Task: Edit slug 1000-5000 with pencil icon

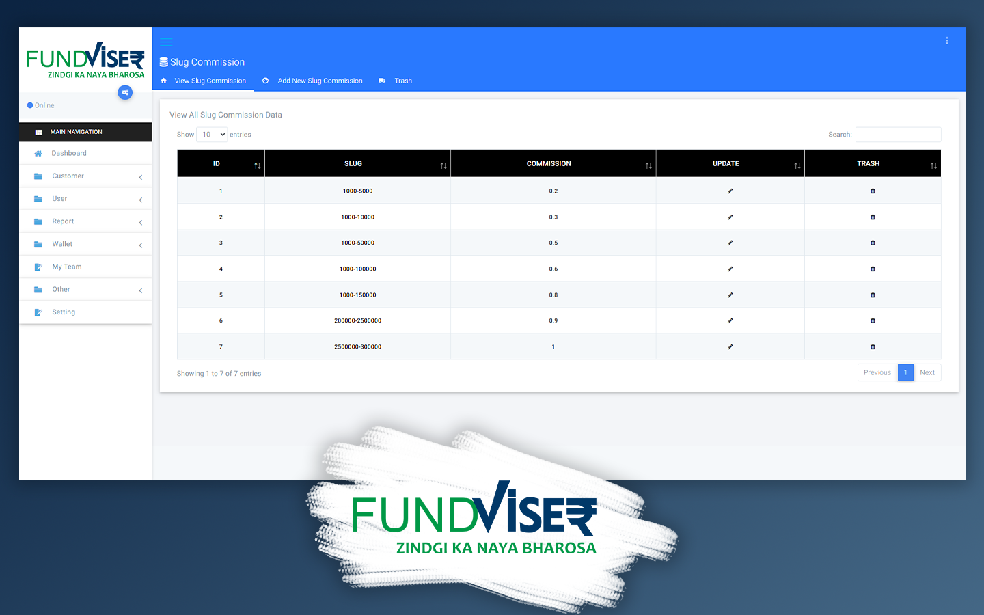Action: pyautogui.click(x=730, y=191)
